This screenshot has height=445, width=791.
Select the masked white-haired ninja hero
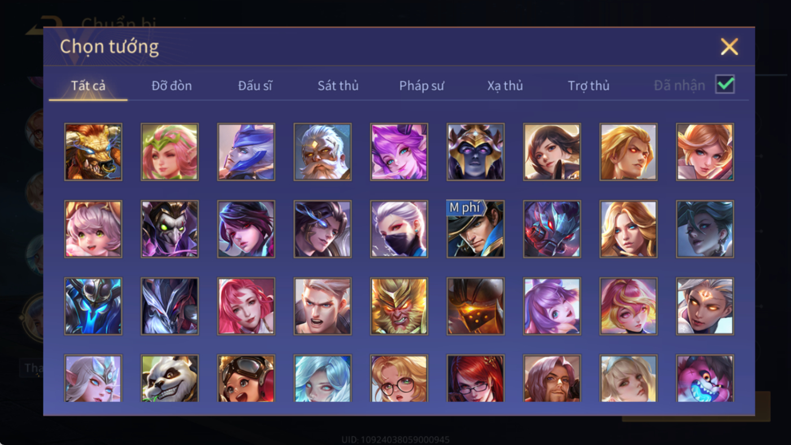point(399,229)
